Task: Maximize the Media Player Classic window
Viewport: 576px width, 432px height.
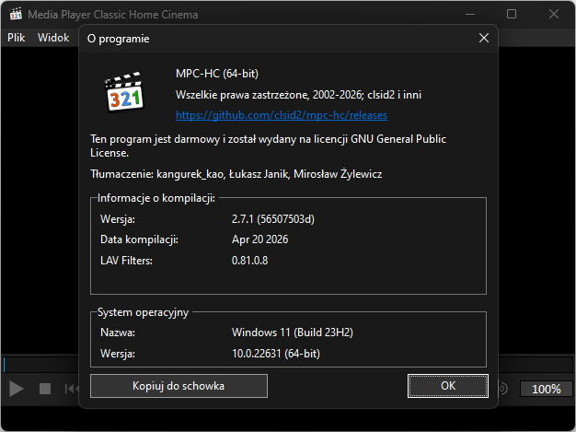Action: 512,15
